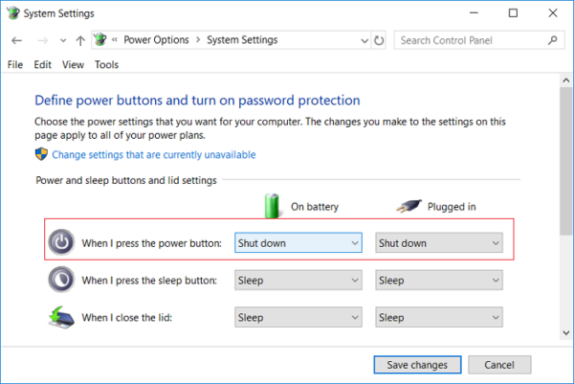Refresh the address bar location

(x=379, y=40)
